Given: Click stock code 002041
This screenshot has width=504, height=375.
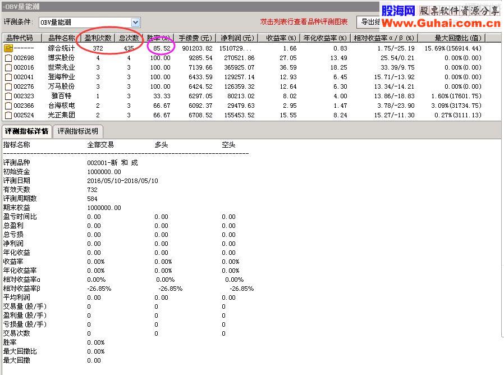Looking at the screenshot, I should point(24,77).
